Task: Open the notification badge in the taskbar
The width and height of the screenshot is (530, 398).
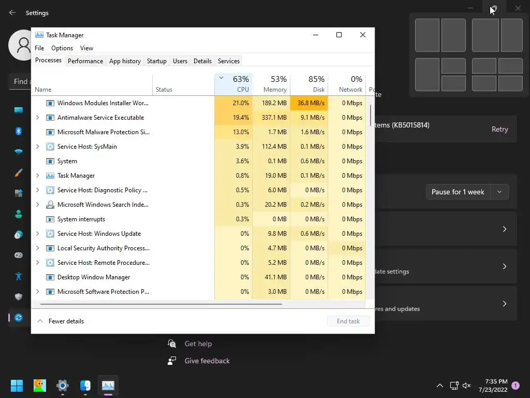Action: coord(516,386)
